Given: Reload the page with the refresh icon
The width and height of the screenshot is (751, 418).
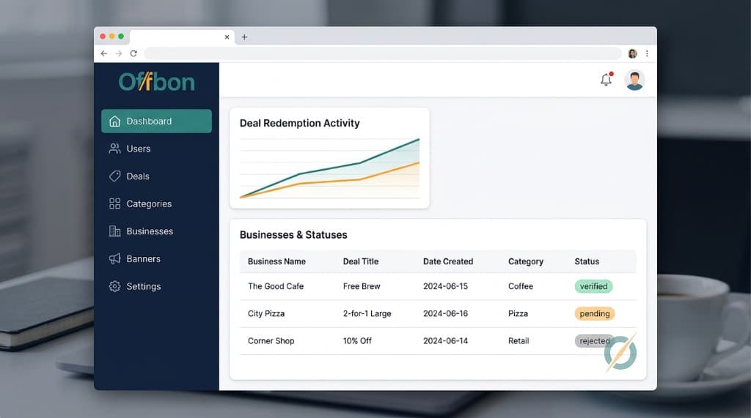Looking at the screenshot, I should (x=133, y=53).
